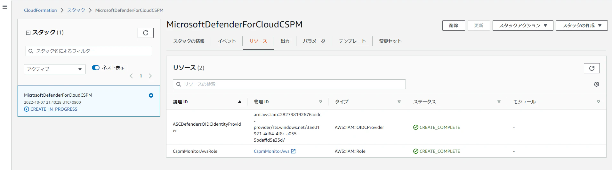Screen dimensions: 612x170
Task: Click the OIDC provider ARN physical ID
Action: 287,127
